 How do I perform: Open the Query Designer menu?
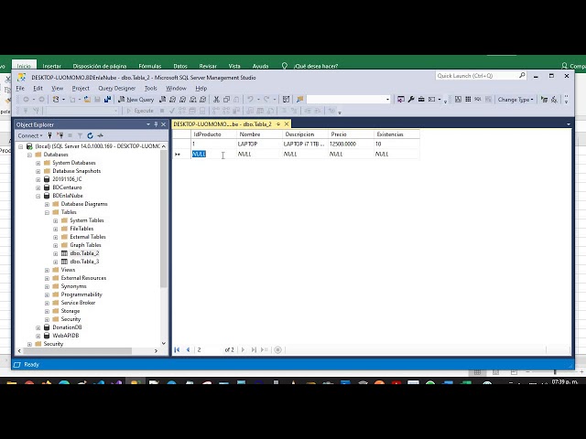[116, 88]
